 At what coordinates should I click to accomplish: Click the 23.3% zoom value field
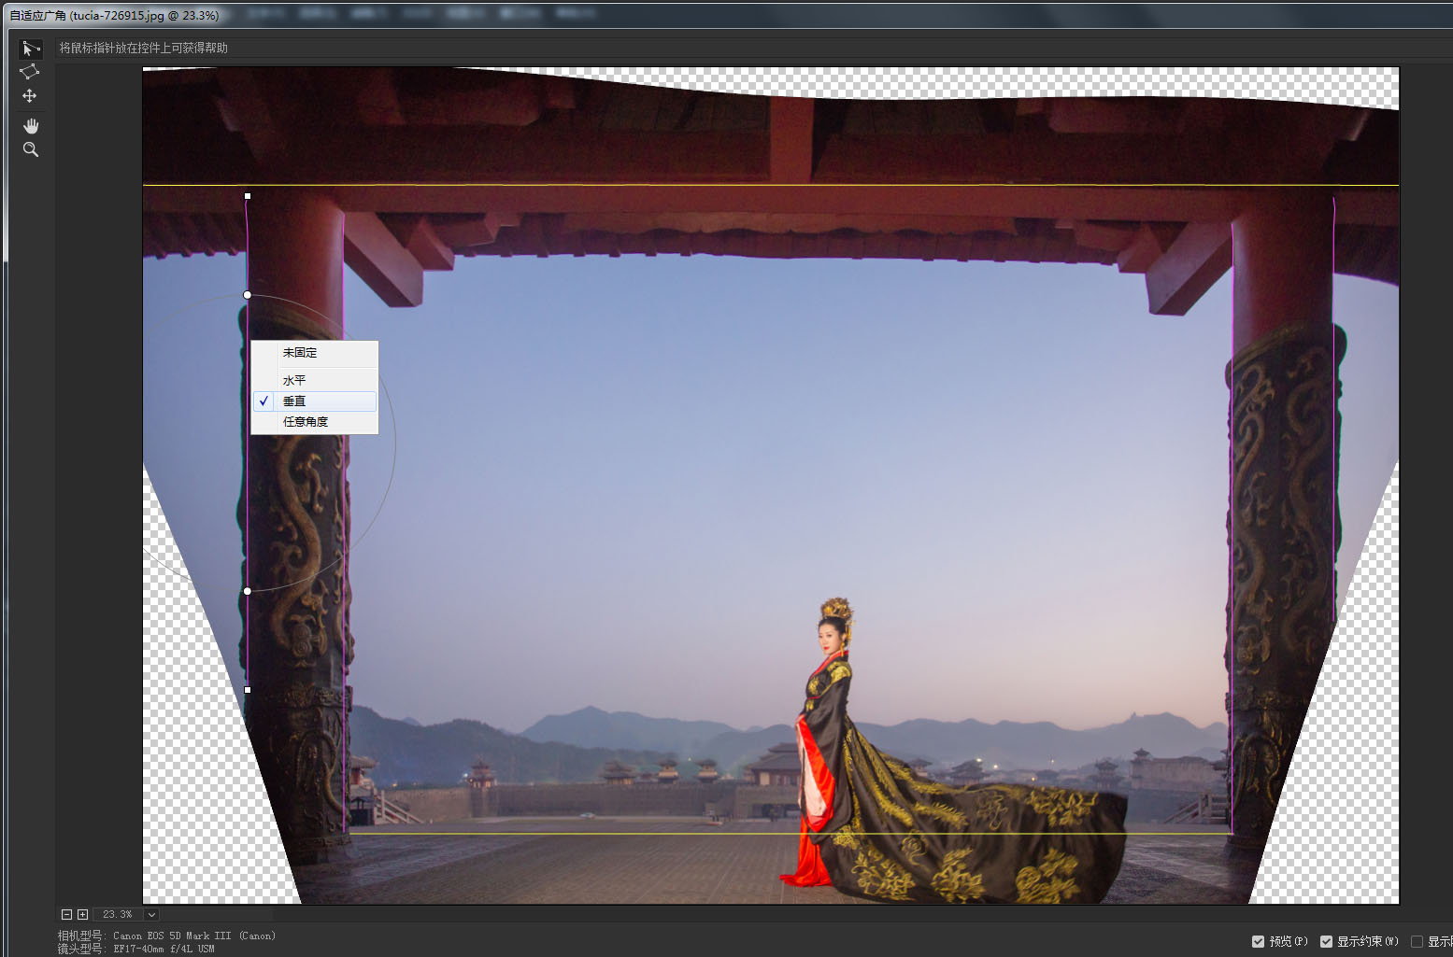(118, 914)
